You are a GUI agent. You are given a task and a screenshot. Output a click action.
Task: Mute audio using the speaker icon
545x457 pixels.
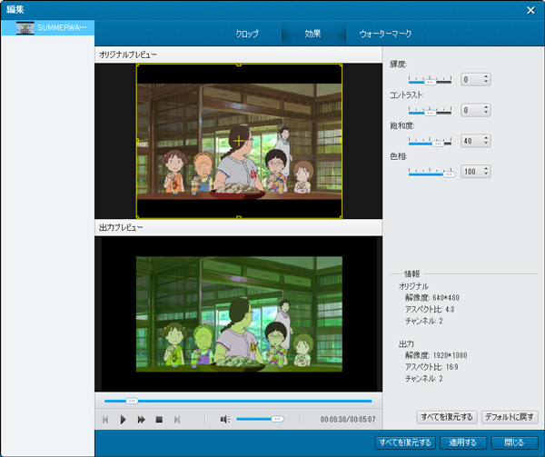(x=224, y=420)
